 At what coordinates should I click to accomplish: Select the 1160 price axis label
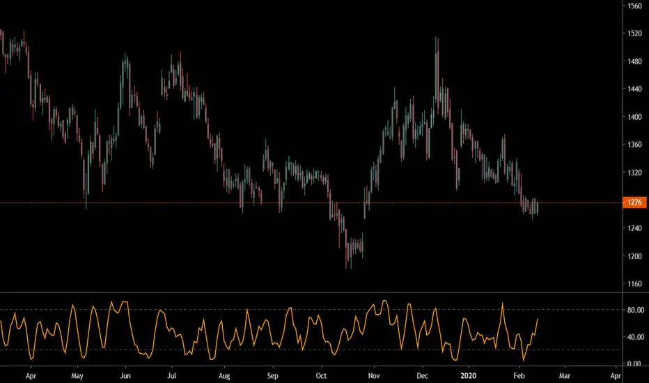[635, 284]
